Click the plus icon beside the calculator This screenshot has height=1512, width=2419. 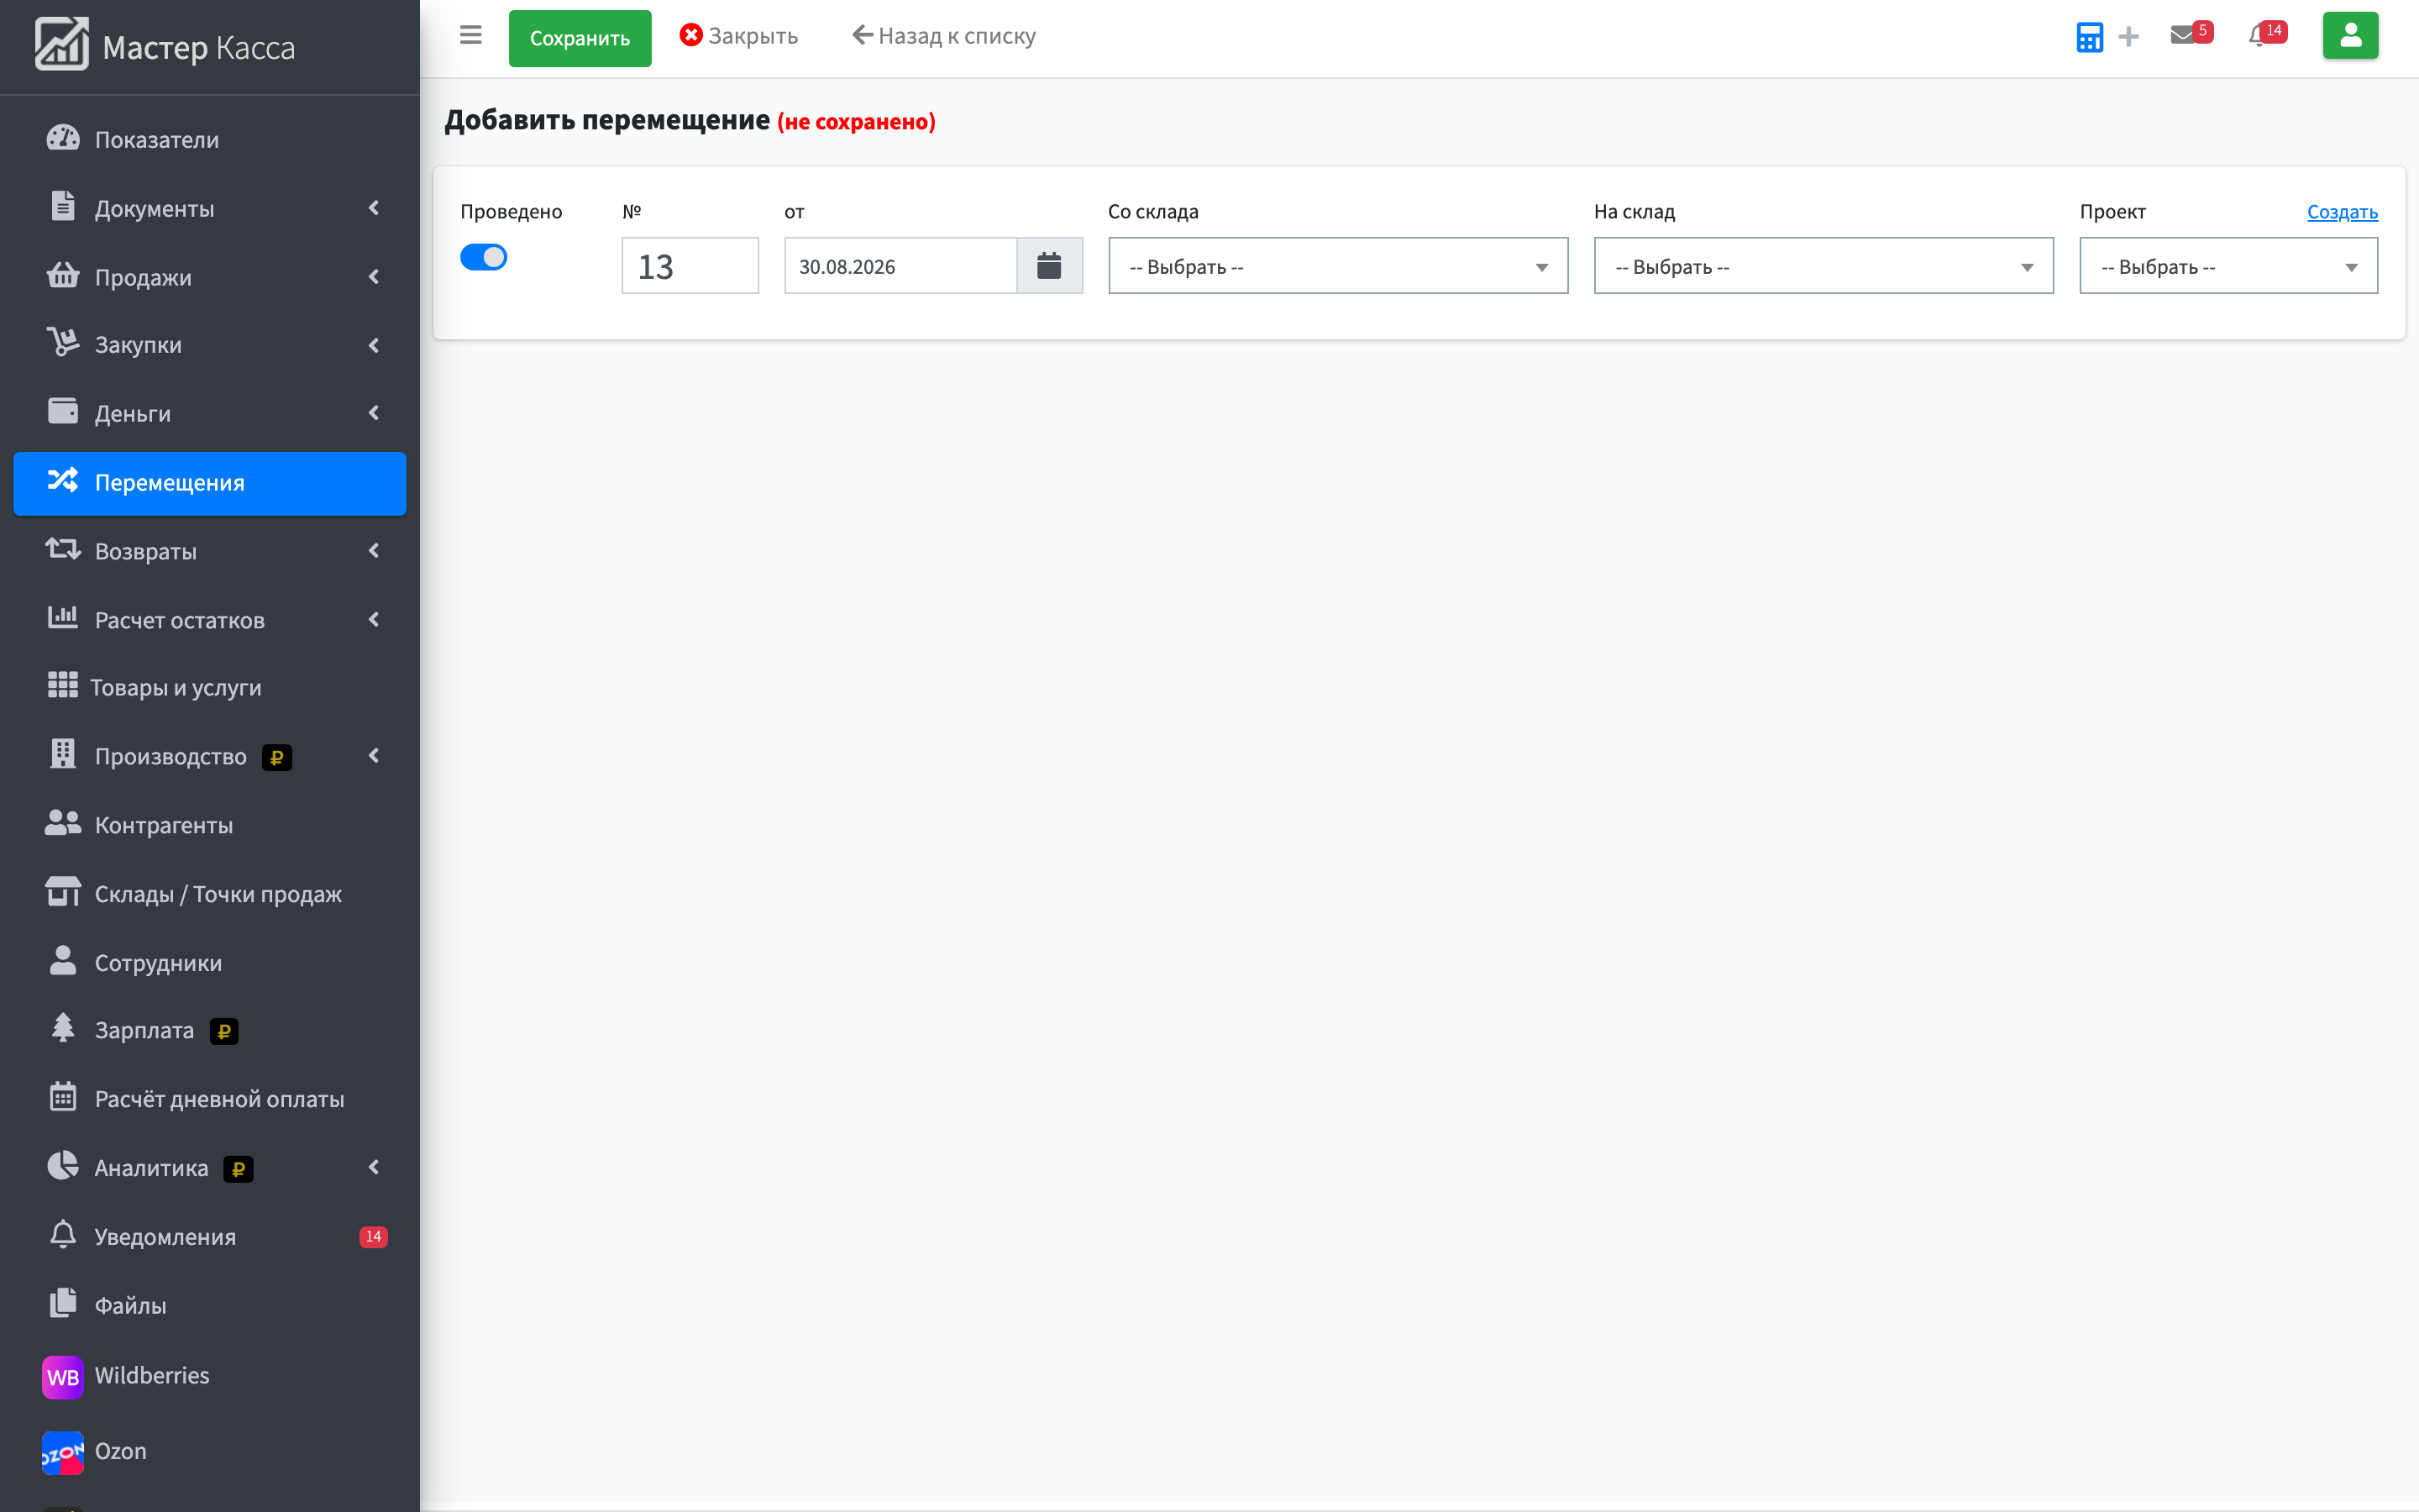[x=2129, y=37]
